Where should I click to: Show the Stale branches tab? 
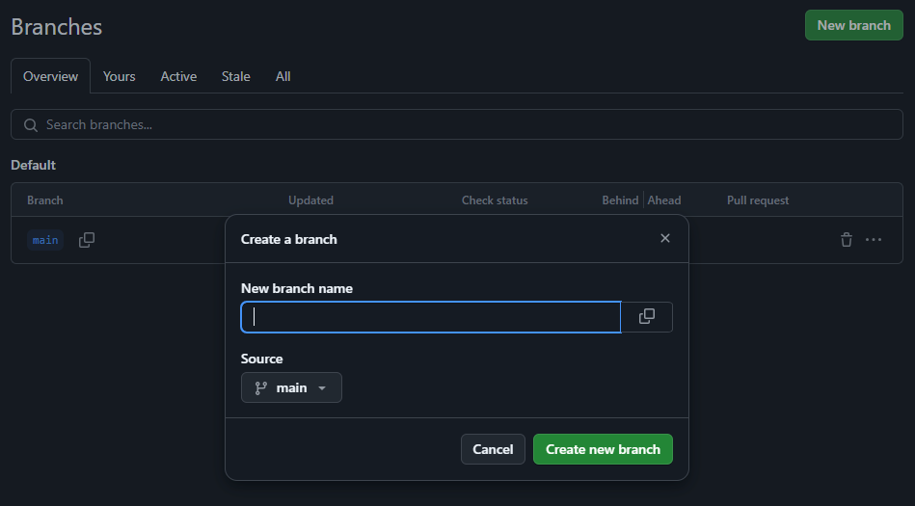236,76
